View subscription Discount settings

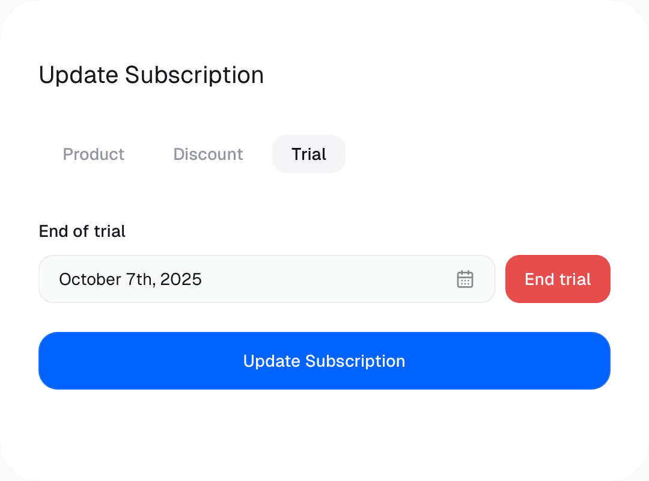pos(208,154)
